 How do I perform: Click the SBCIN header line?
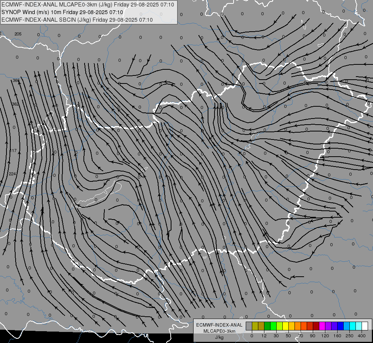click(x=77, y=20)
